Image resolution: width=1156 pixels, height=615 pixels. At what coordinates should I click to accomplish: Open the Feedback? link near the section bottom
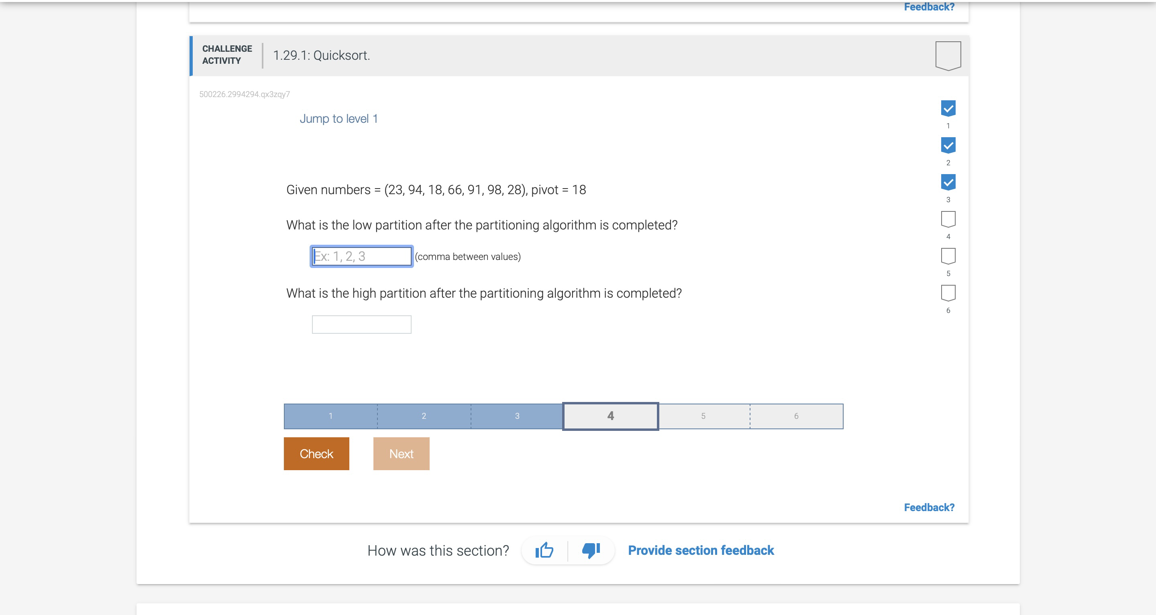(929, 507)
